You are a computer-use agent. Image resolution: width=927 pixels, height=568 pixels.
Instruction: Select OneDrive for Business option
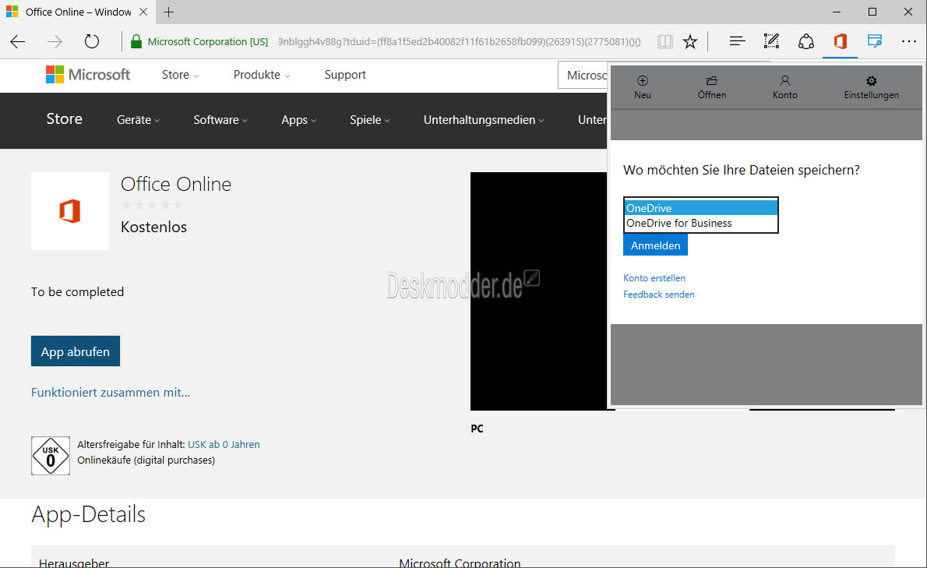click(x=700, y=223)
